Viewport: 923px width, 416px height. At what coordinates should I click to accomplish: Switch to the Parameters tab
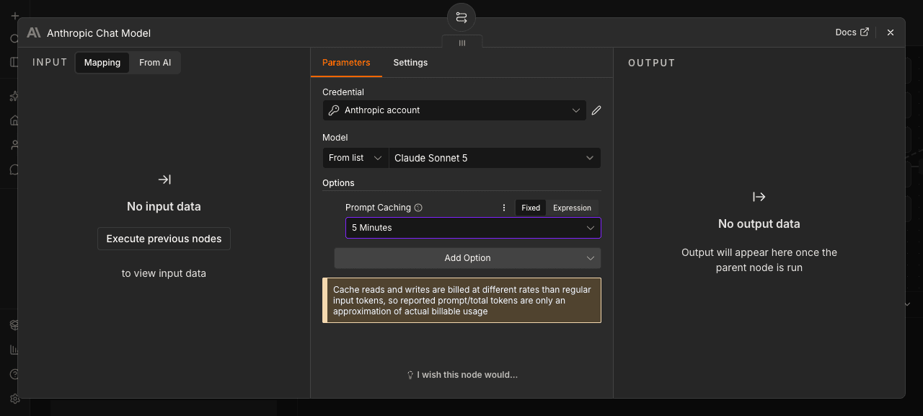coord(346,63)
